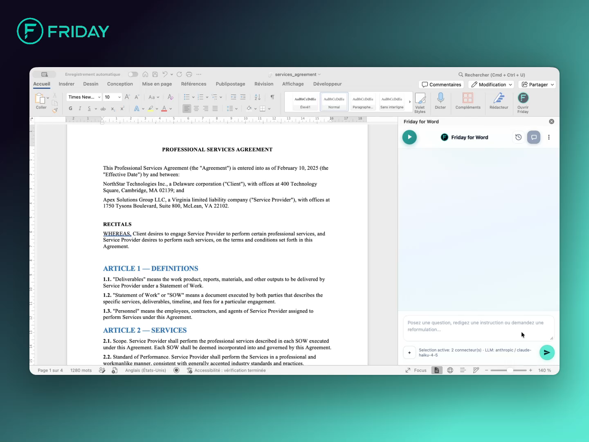
Task: Start dictation with Dicter microphone
Action: click(x=441, y=101)
